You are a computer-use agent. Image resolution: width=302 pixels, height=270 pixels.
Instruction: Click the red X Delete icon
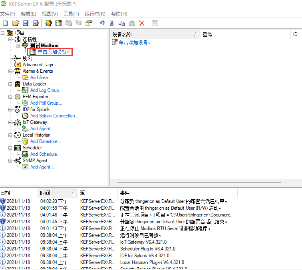point(141,23)
